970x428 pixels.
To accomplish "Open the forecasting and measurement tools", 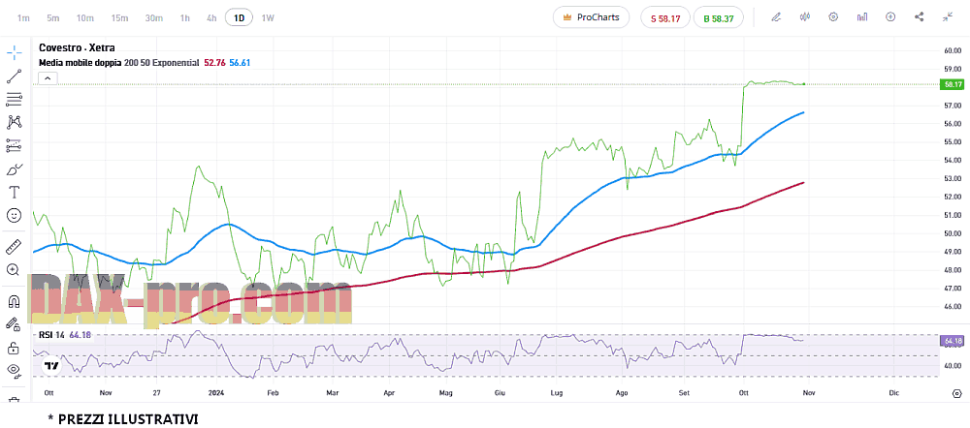I will tap(14, 146).
